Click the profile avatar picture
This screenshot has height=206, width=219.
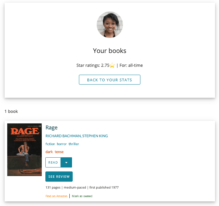tap(110, 25)
